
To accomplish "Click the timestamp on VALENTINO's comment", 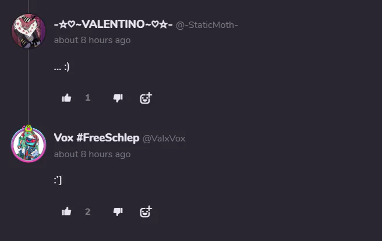I will pyautogui.click(x=92, y=40).
